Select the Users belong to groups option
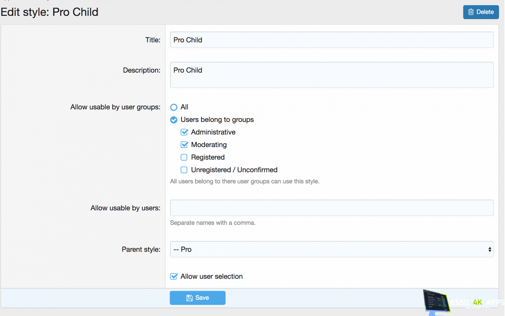Image resolution: width=505 pixels, height=316 pixels. [x=174, y=120]
